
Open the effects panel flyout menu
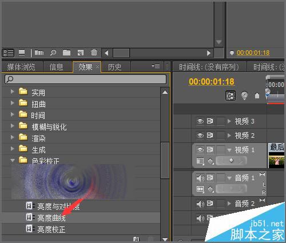156,66
